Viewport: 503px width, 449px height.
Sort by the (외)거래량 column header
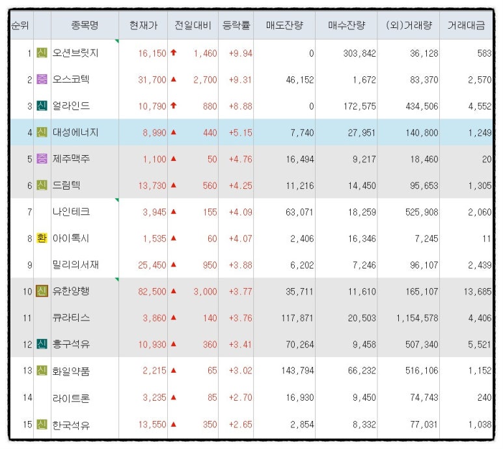(409, 25)
